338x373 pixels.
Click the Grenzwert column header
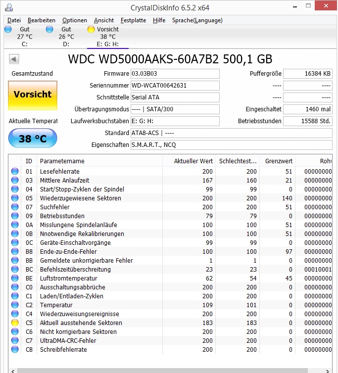277,161
